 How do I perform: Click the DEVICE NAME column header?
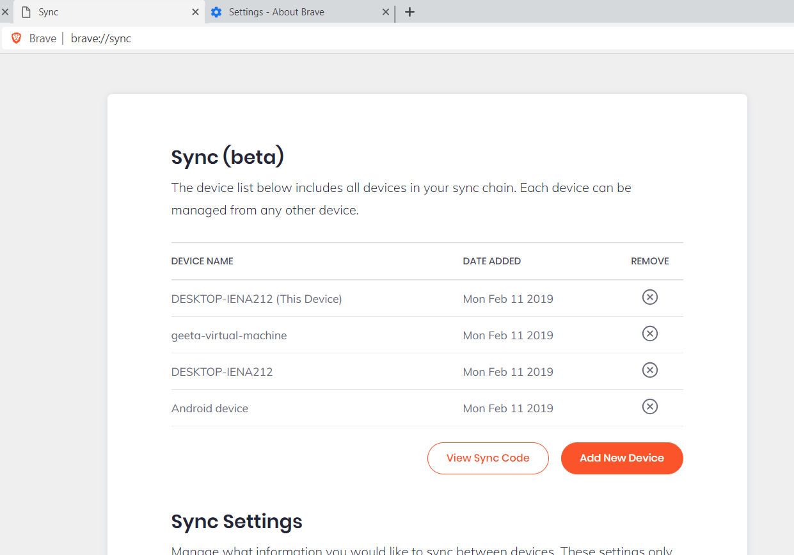[x=202, y=261]
